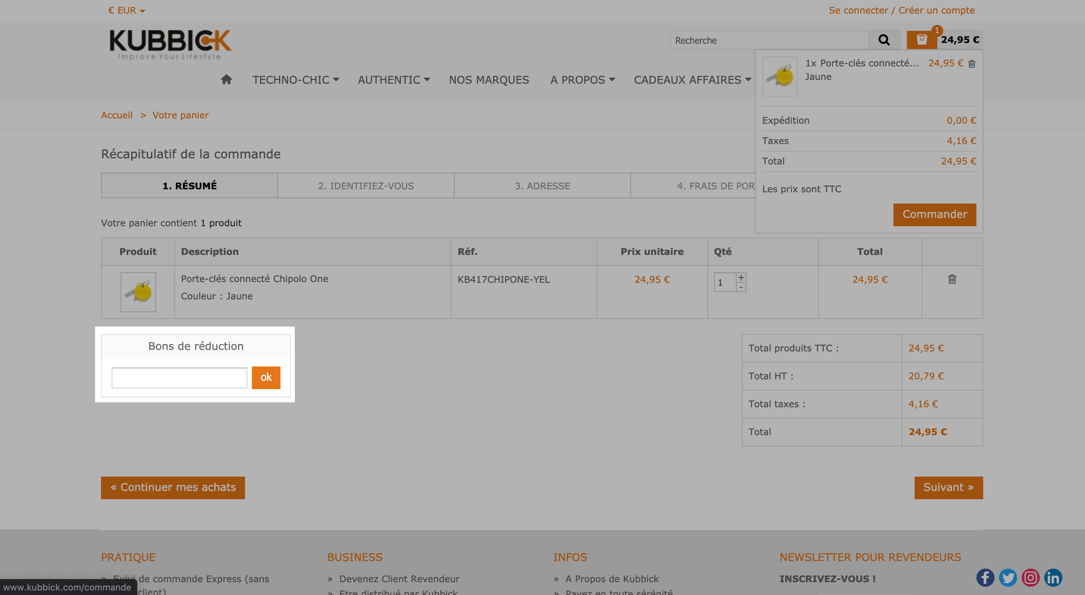
Task: Click the Commander button
Action: point(935,215)
